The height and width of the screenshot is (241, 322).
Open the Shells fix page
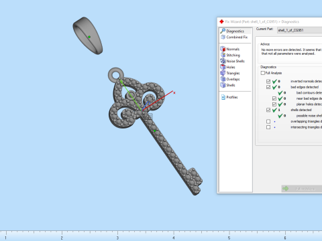[227, 85]
